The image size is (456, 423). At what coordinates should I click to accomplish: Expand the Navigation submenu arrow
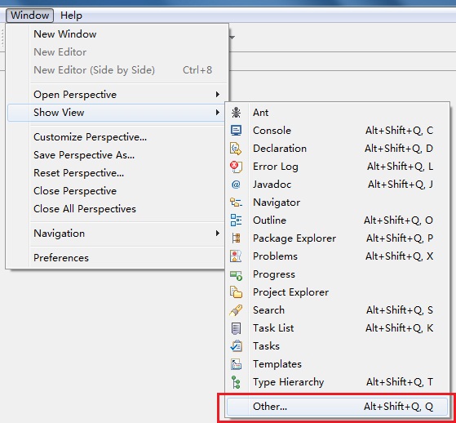click(217, 234)
